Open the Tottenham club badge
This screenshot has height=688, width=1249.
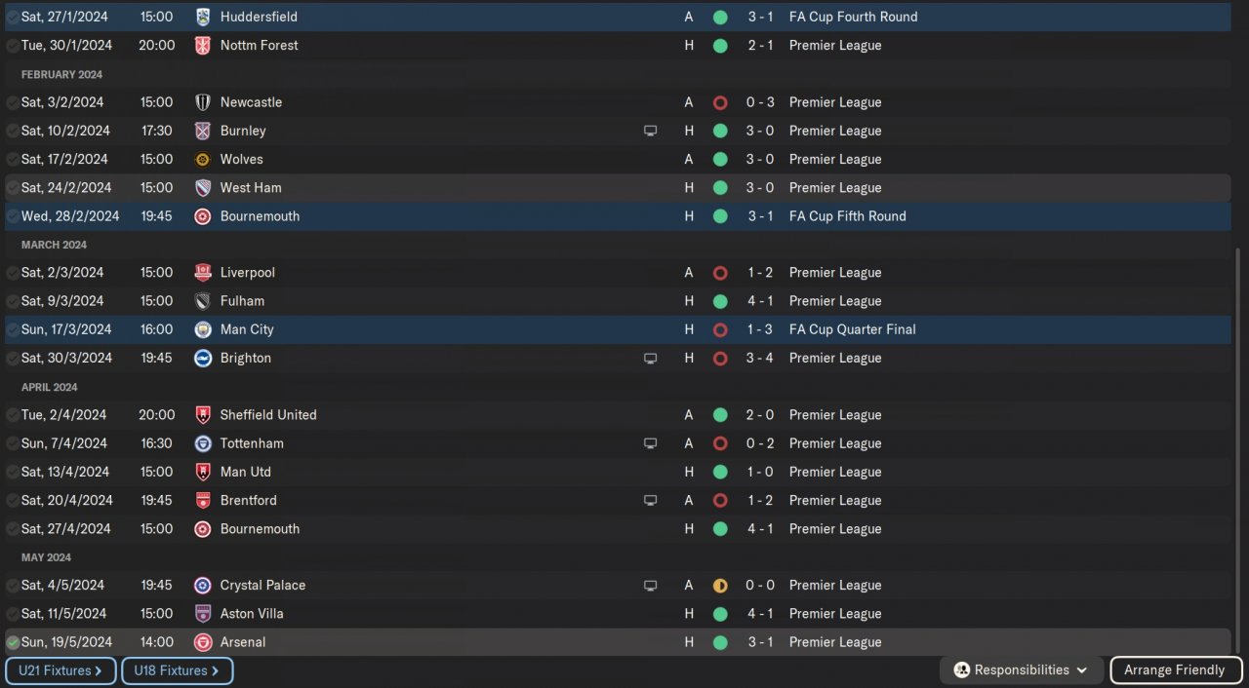pyautogui.click(x=203, y=443)
